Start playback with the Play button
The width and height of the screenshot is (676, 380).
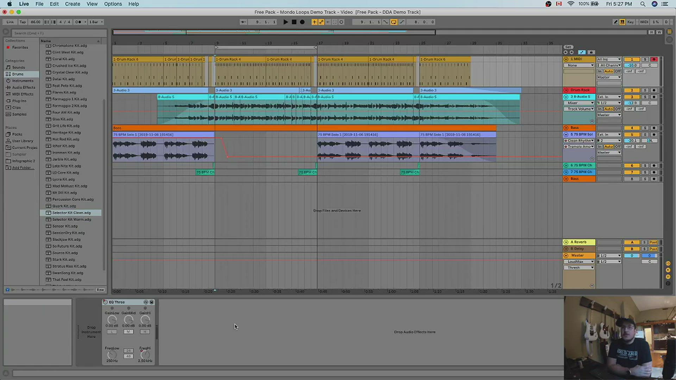click(x=286, y=22)
